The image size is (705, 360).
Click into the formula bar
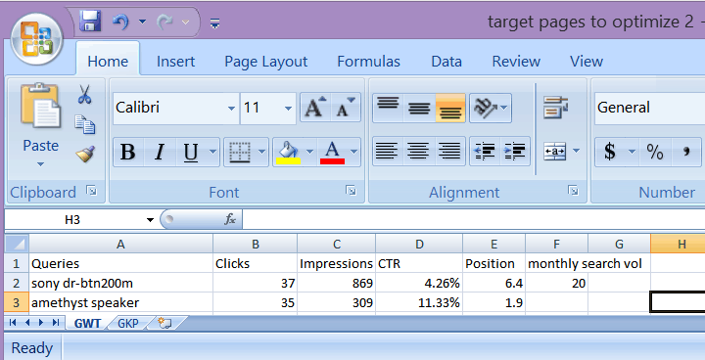click(474, 220)
